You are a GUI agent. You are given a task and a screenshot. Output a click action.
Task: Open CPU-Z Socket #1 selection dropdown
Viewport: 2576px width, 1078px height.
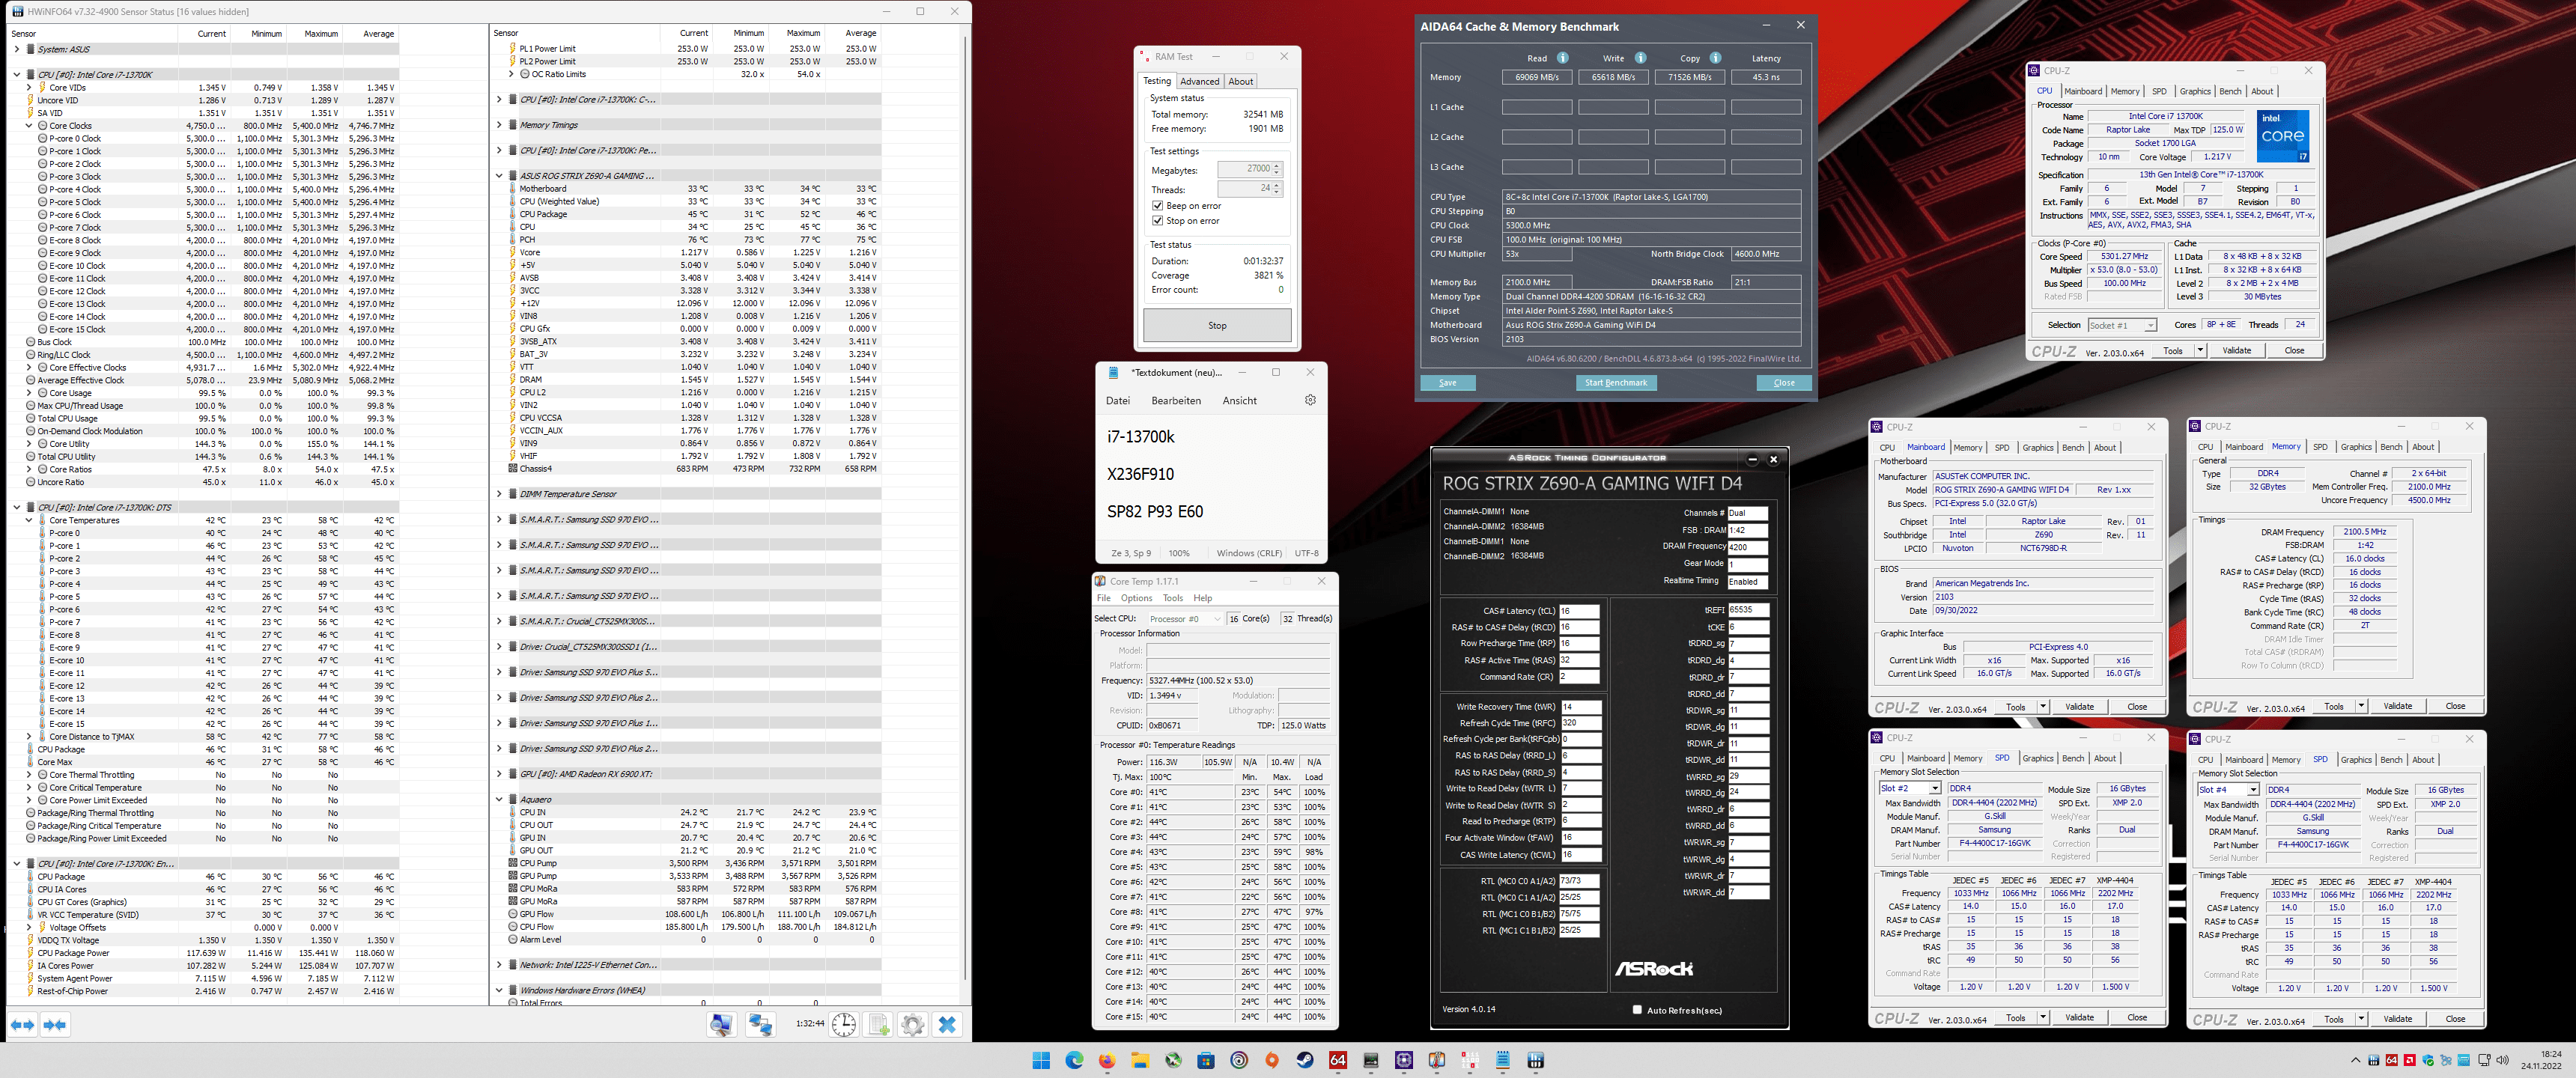2122,325
